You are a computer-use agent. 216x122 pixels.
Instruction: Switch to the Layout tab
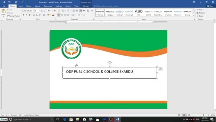point(37,6)
